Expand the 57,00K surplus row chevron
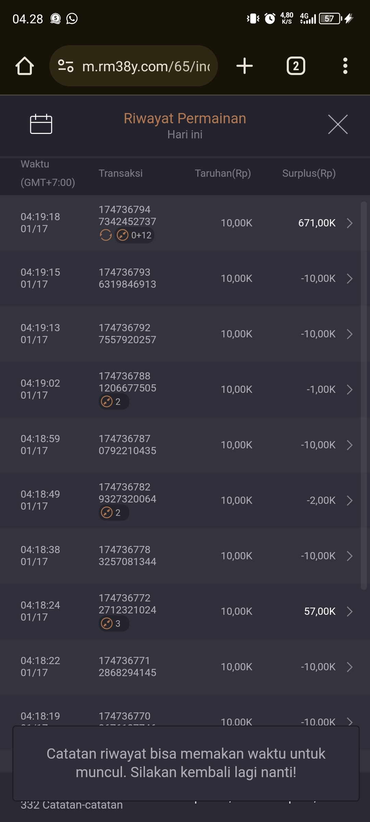 349,611
